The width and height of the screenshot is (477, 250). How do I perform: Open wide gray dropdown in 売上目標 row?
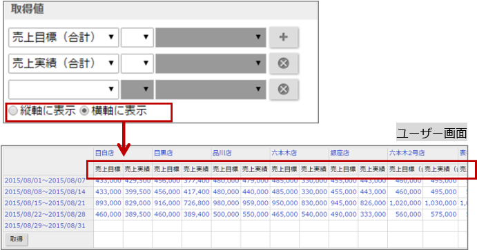pos(211,37)
